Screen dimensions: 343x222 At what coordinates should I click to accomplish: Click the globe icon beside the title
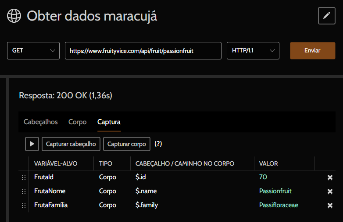point(14,16)
